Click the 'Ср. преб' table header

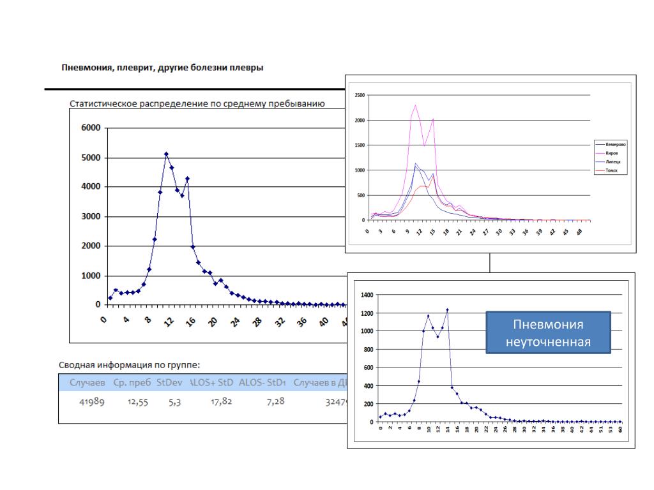point(132,382)
